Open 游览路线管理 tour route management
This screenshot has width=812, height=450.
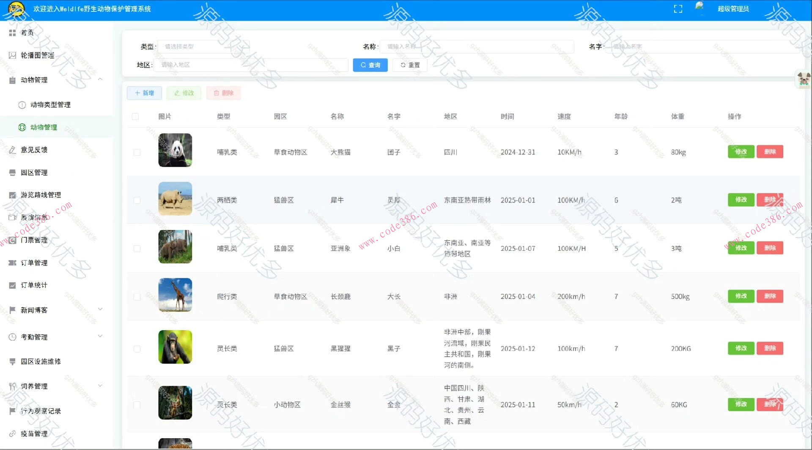point(12,195)
